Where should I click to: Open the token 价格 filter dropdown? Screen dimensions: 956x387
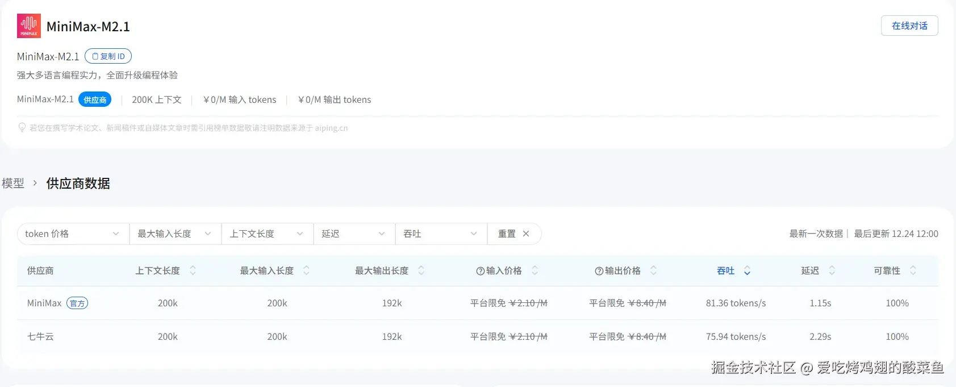[73, 234]
